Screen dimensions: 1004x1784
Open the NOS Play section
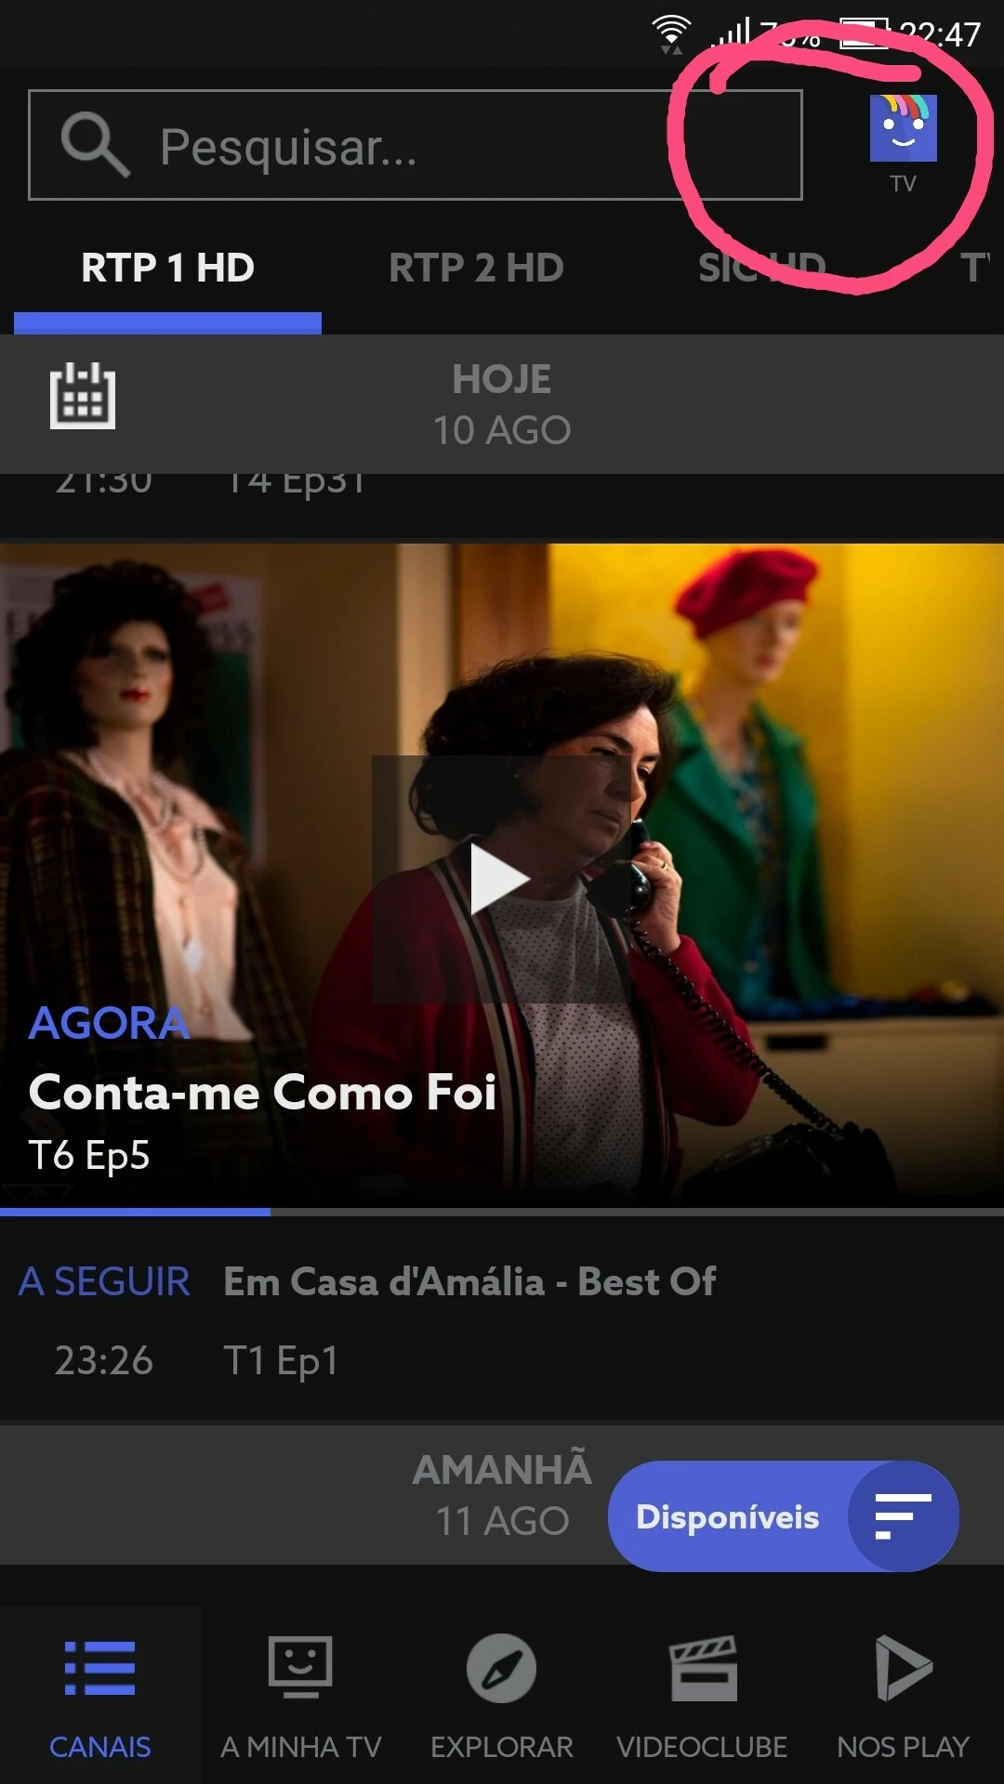point(904,1698)
